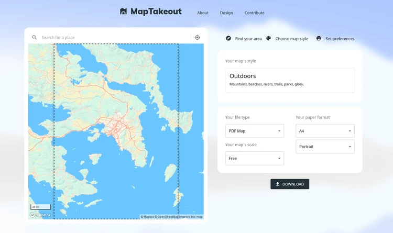Open the Free map scale dropdown

point(254,158)
